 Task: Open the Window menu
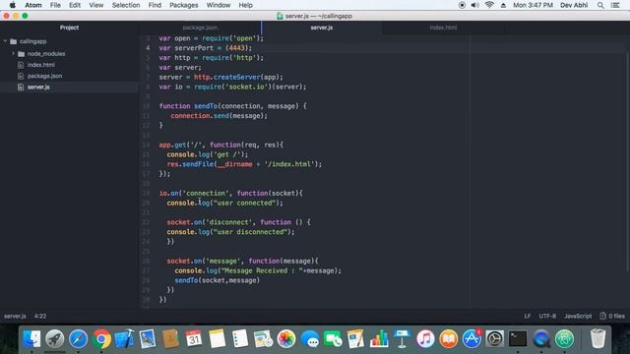pos(219,5)
